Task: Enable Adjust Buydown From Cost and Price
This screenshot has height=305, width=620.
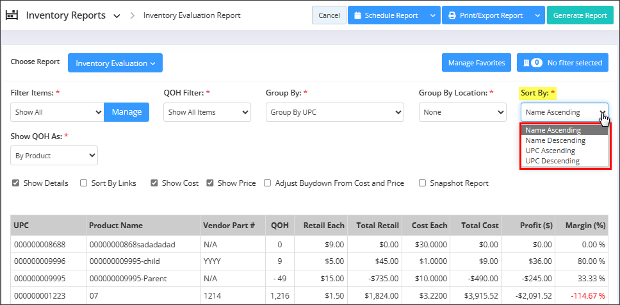Action: 267,183
